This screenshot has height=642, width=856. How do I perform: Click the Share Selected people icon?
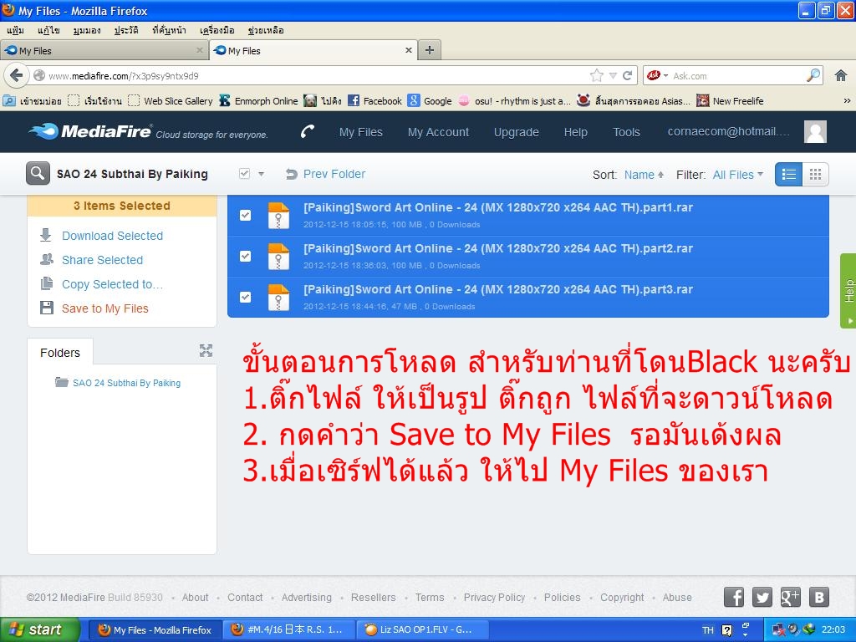pos(47,259)
